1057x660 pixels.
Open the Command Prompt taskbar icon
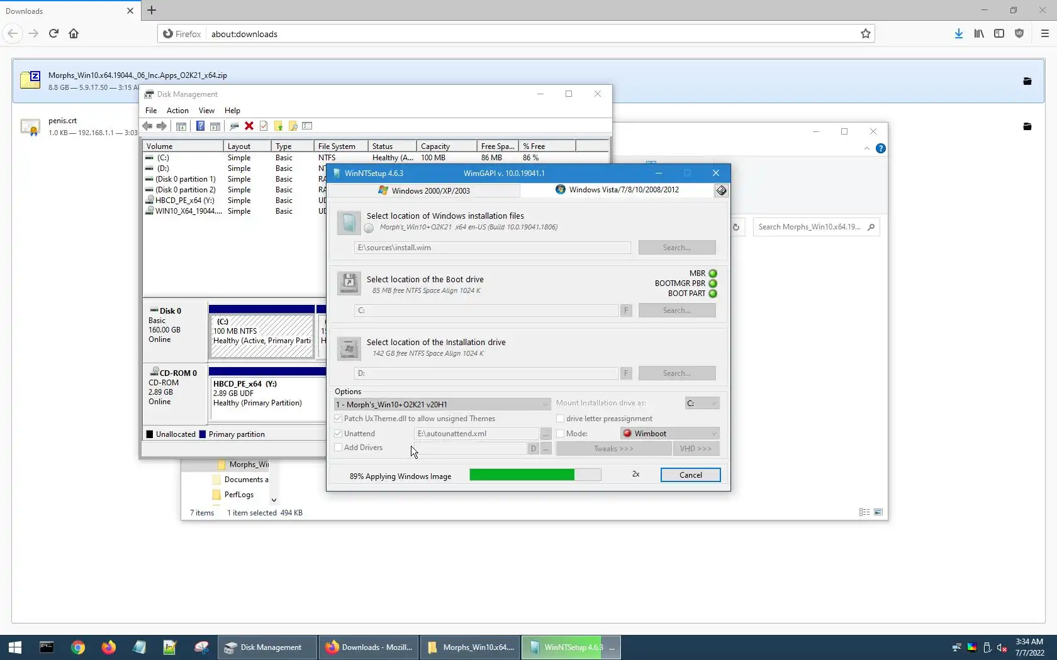click(47, 647)
